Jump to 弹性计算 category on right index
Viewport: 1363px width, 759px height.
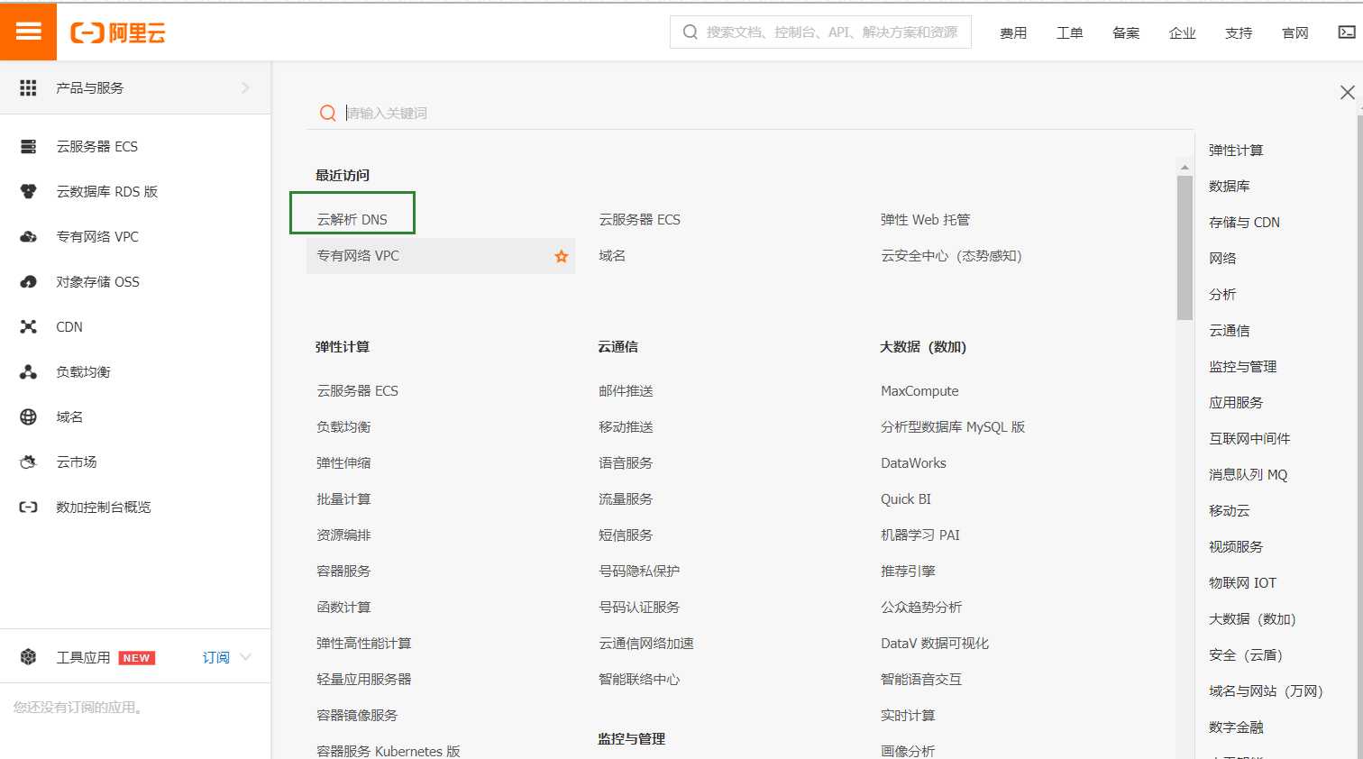tap(1236, 150)
